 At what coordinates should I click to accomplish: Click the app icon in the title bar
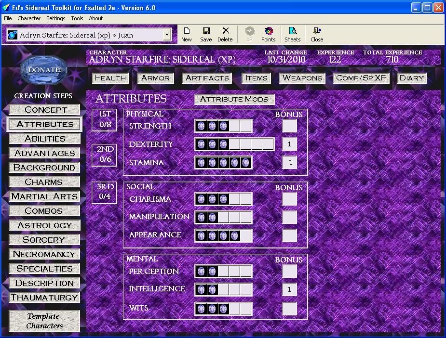pos(6,7)
